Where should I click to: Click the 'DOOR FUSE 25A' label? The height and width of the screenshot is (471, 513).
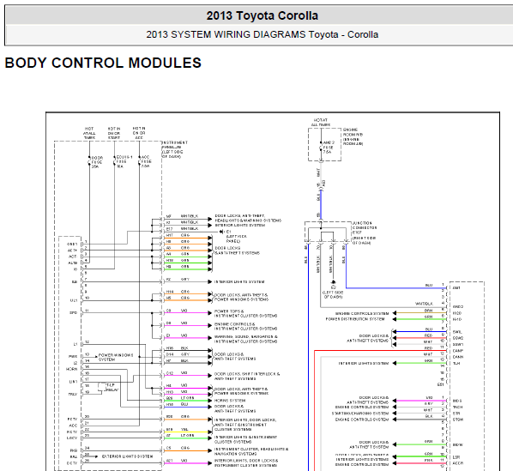(x=97, y=162)
